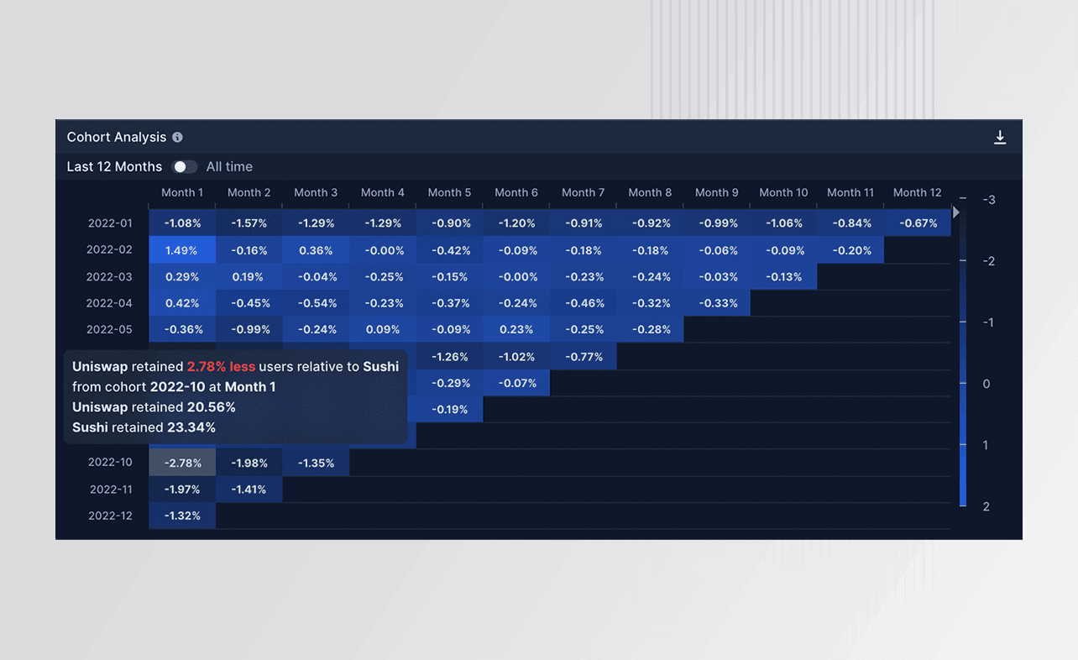
Task: Click the -0.19% cell under Month 5
Action: 449,410
